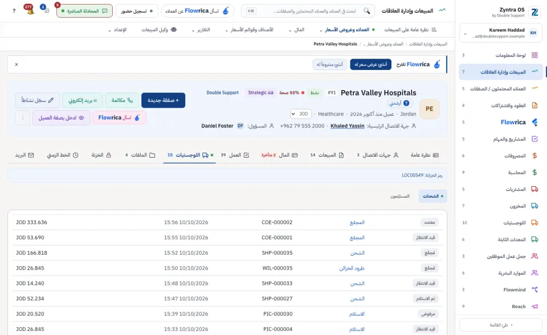Switch to نظرة عامة tab
Viewport: 547px width, 335px height.
424,155
